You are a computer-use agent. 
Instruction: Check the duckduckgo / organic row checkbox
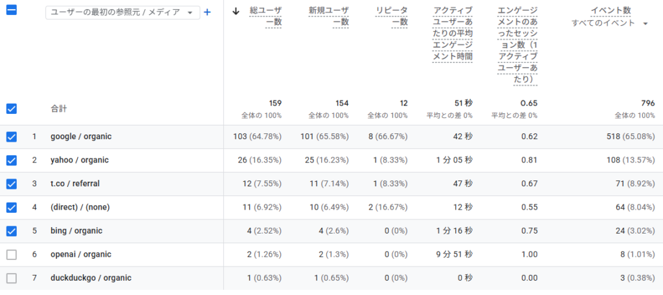click(12, 278)
